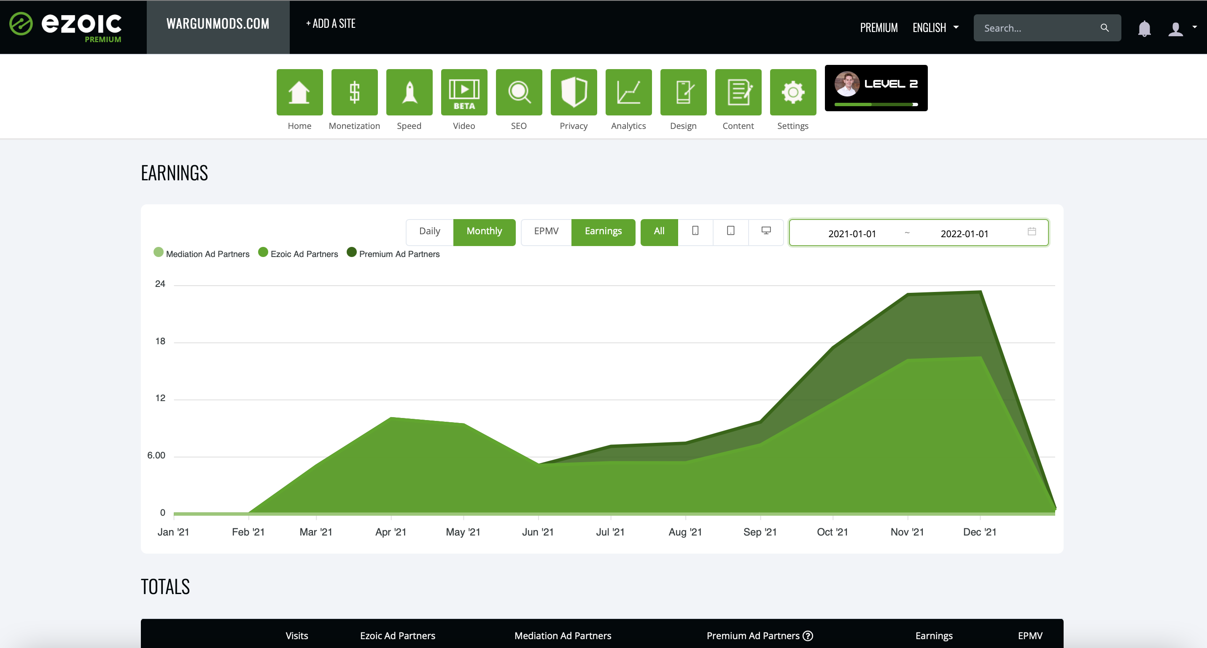This screenshot has width=1207, height=648.
Task: Open the Content document icon
Action: click(x=738, y=92)
